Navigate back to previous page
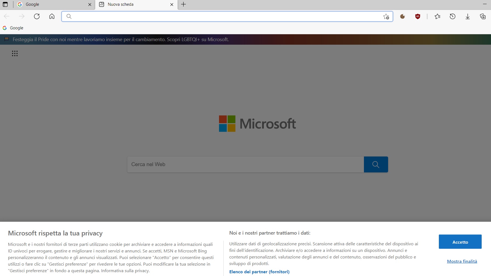The image size is (491, 276). [7, 16]
